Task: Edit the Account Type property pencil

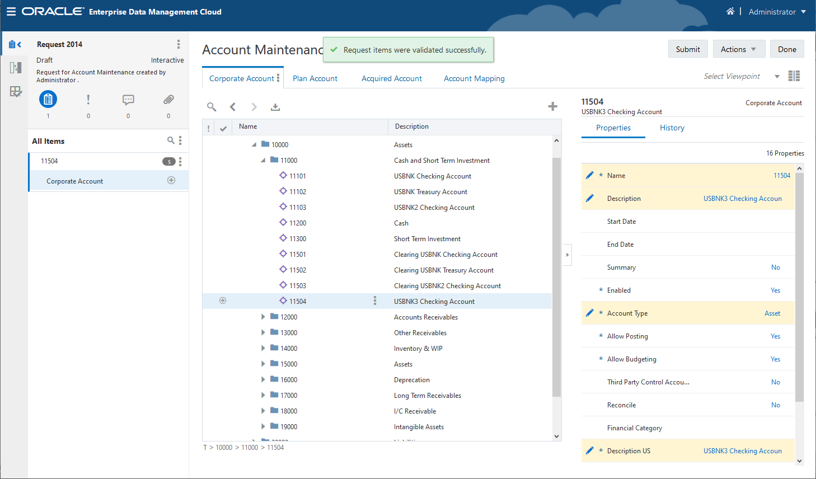Action: 589,313
